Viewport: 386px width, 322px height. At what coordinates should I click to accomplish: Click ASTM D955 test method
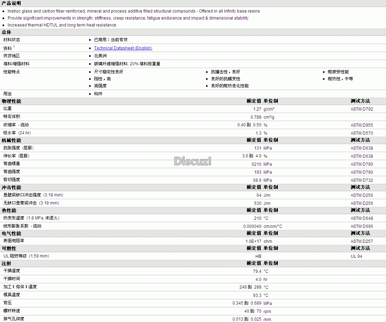[x=362, y=125]
